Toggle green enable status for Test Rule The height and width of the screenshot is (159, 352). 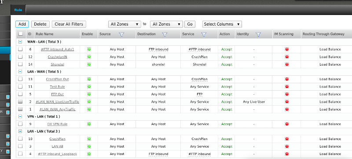coord(89,86)
